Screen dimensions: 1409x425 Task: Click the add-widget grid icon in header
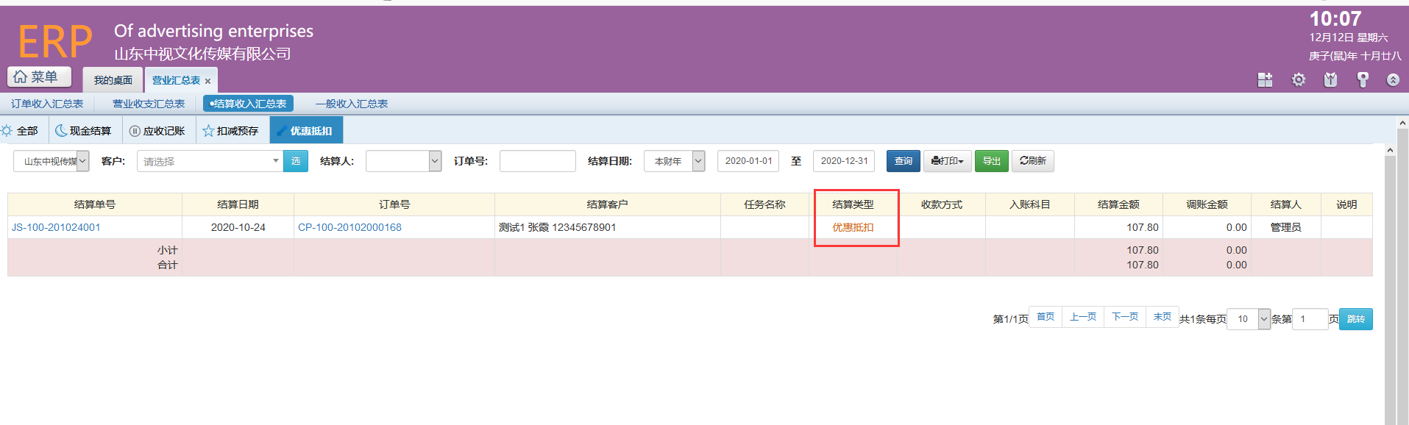tap(1265, 80)
